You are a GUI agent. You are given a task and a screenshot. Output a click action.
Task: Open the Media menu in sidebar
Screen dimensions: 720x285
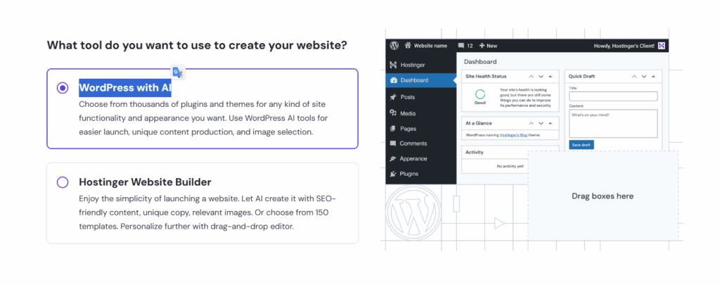point(408,113)
